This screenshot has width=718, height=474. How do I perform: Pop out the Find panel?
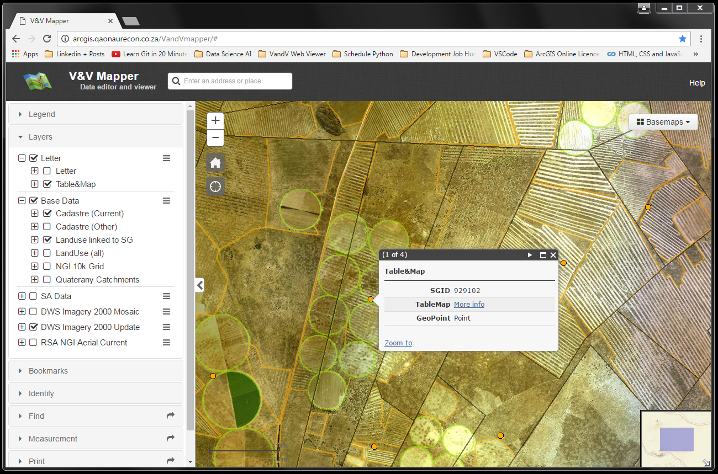(x=171, y=416)
